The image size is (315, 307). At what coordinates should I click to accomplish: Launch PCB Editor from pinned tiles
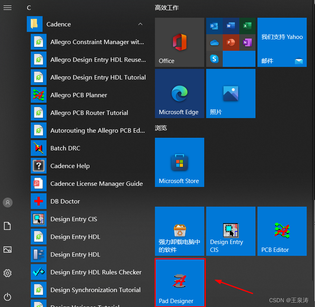pos(281,231)
